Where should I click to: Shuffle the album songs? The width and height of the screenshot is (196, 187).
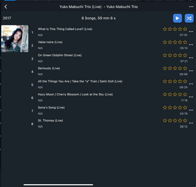[189, 18]
